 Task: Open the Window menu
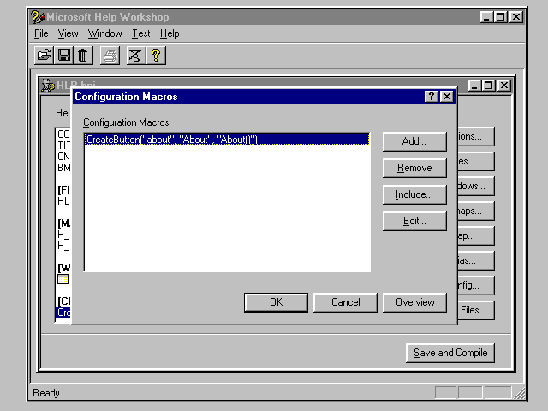click(104, 33)
